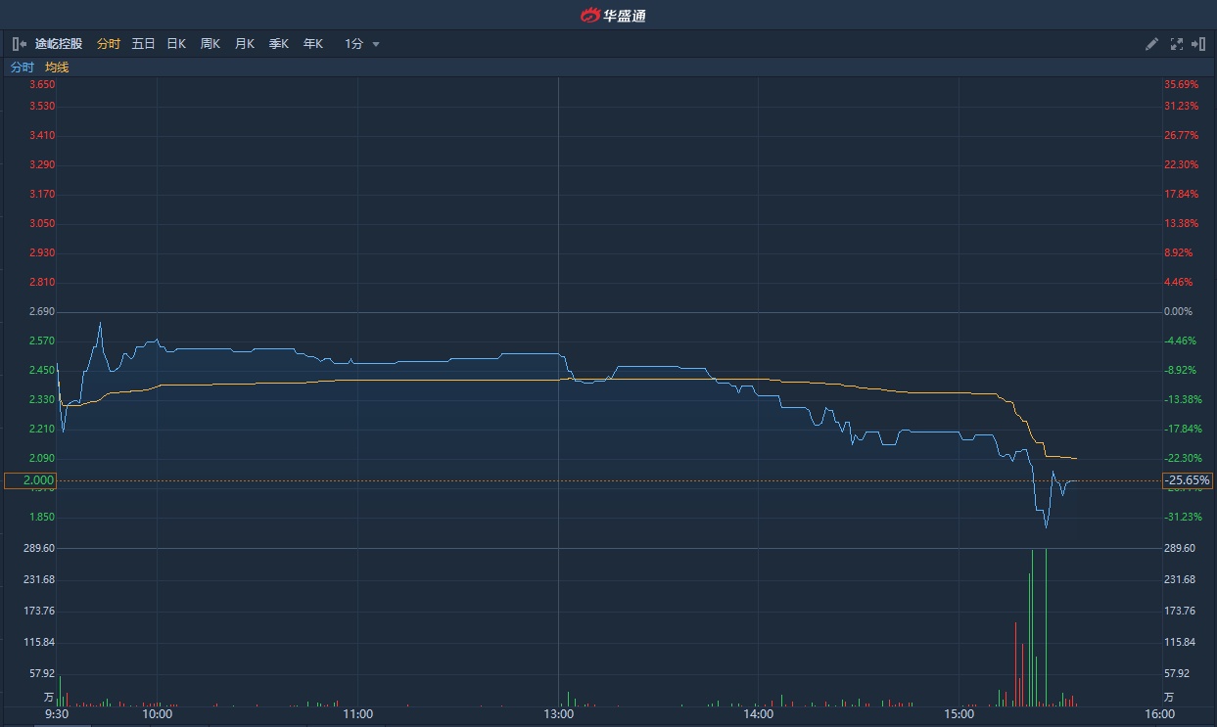The image size is (1217, 727).
Task: Switch to the 年K yearly candlestick tab
Action: 312,44
